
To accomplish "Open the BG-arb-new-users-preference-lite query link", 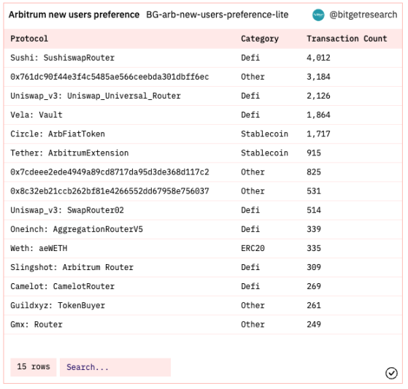I will tap(218, 15).
